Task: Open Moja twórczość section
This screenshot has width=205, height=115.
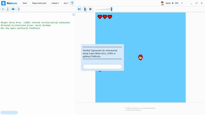Action: 39,3
